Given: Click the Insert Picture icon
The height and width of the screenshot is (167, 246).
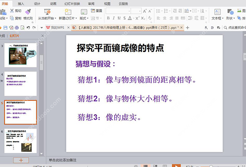Looking at the screenshot, I should (x=239, y=11).
